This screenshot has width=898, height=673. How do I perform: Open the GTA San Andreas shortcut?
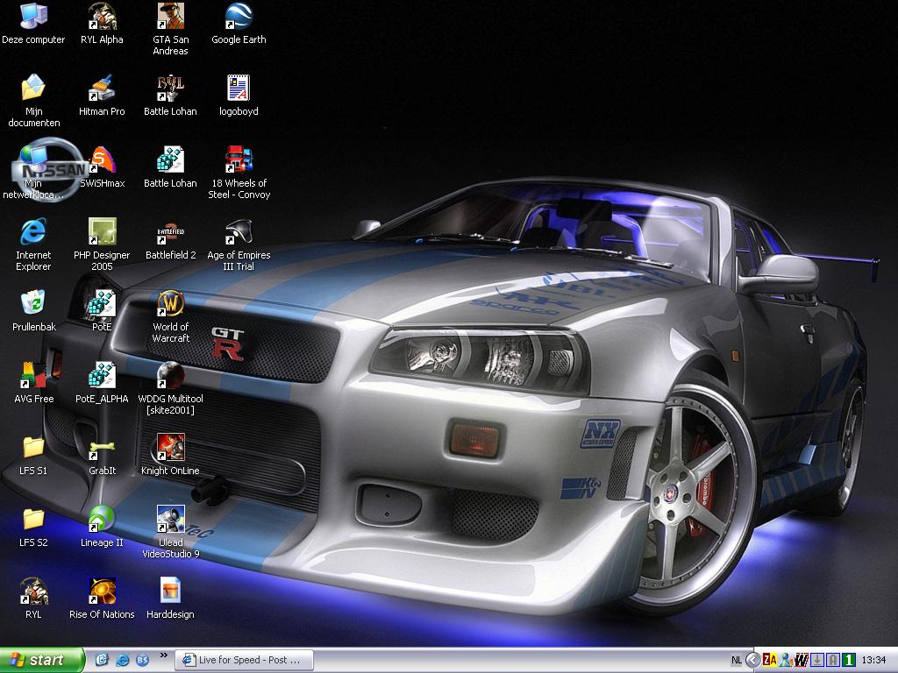point(170,30)
